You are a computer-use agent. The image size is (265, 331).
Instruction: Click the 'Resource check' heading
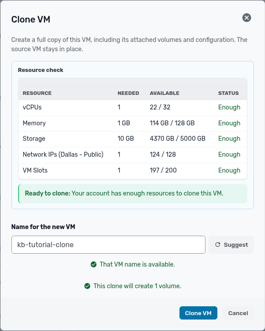pyautogui.click(x=41, y=70)
